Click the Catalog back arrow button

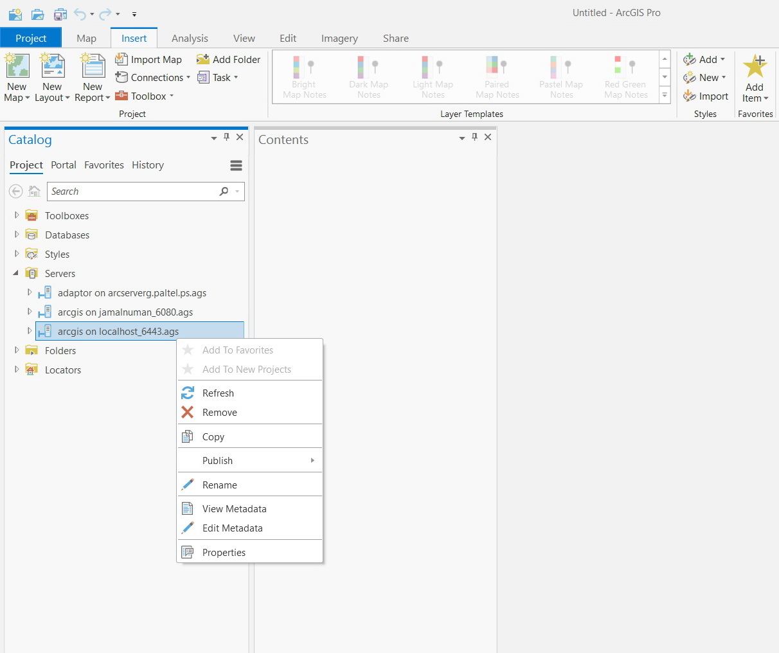click(x=16, y=191)
